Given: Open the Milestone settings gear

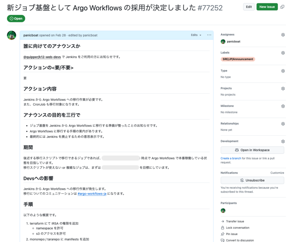Looking at the screenshot, I should (x=283, y=106).
